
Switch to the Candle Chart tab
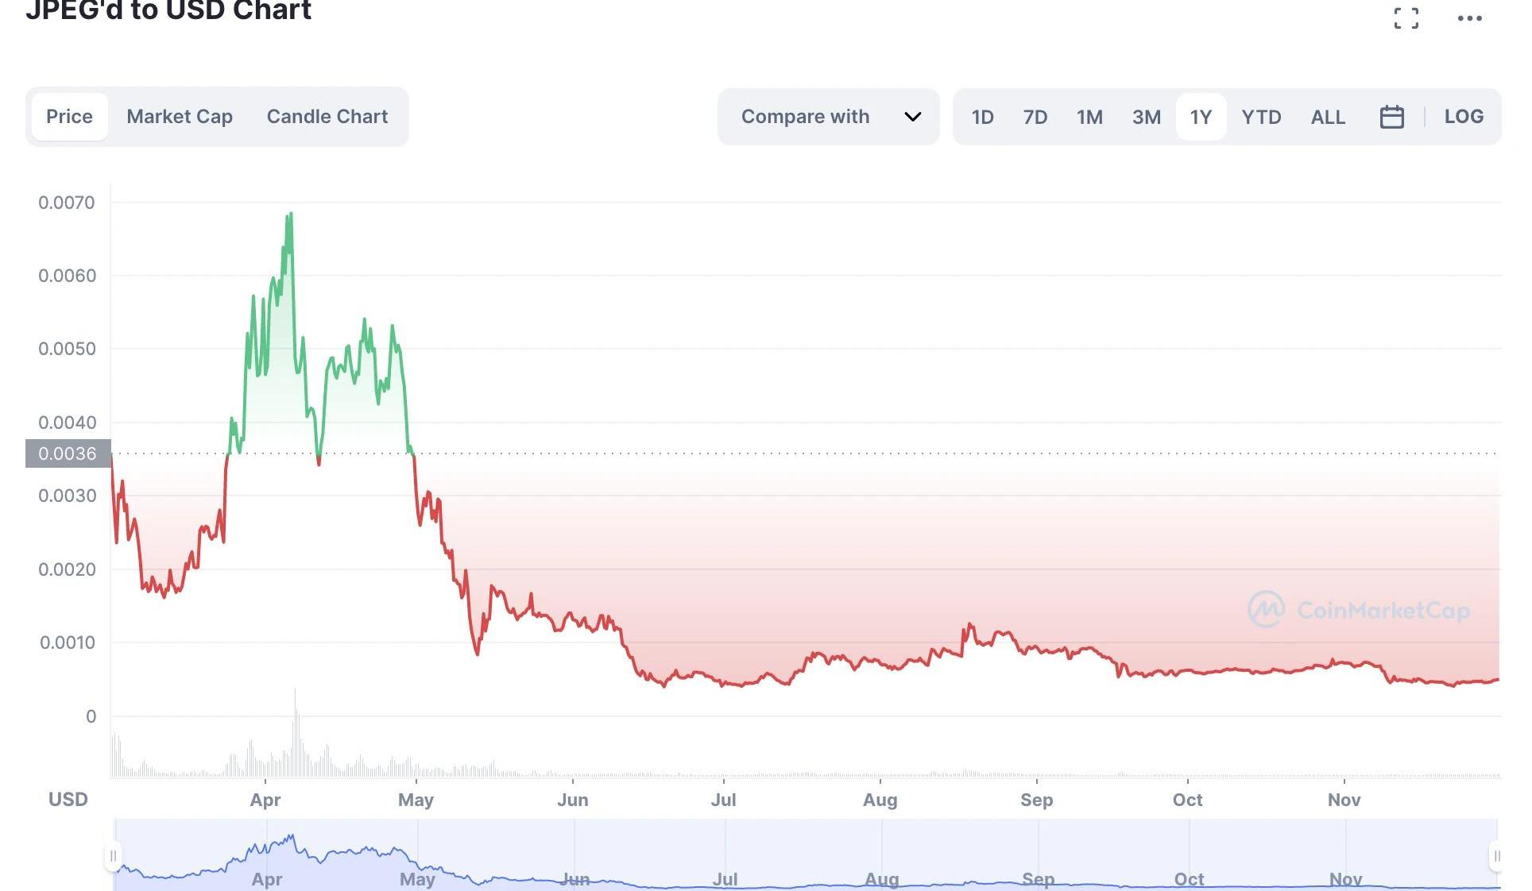(327, 117)
